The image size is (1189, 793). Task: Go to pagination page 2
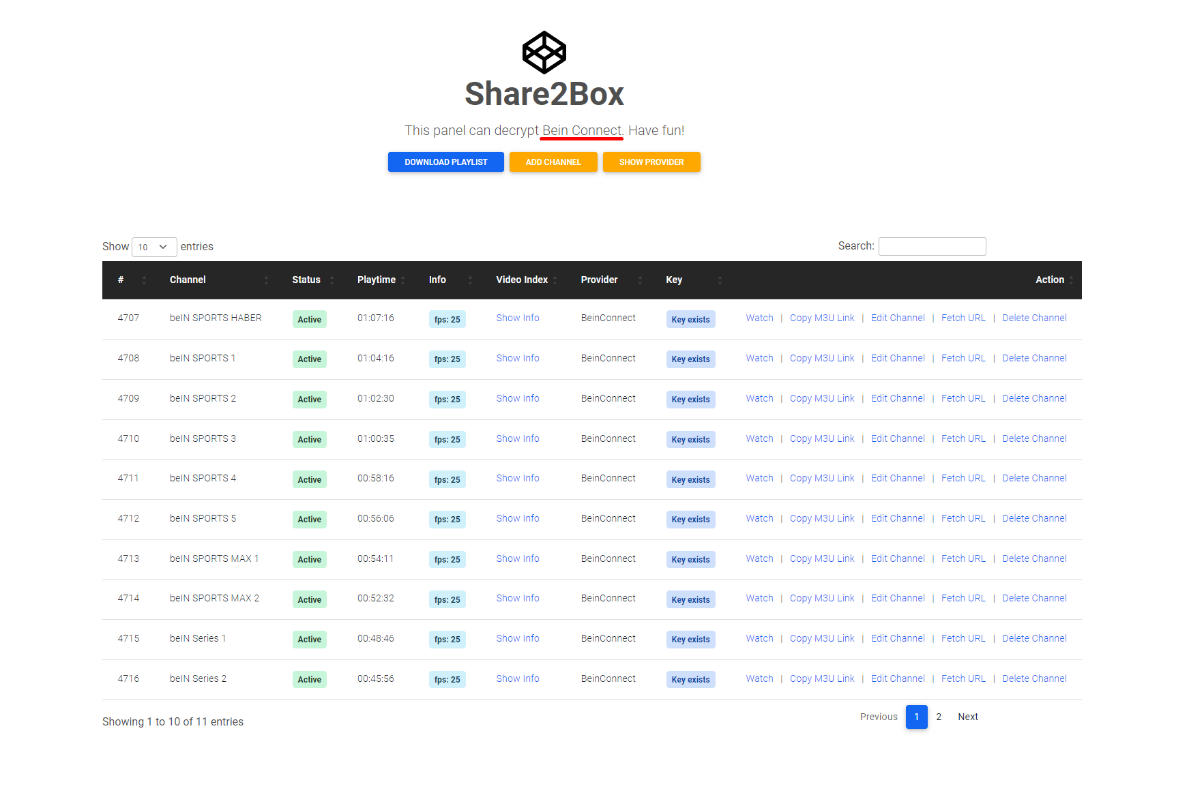point(939,717)
